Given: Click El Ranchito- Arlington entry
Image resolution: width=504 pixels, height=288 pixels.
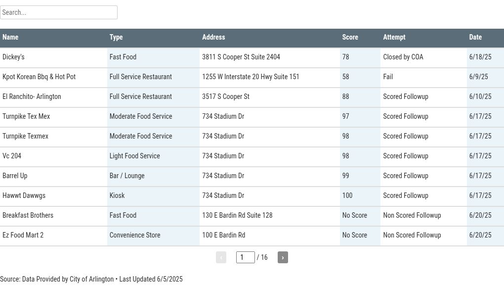Looking at the screenshot, I should 32,96.
